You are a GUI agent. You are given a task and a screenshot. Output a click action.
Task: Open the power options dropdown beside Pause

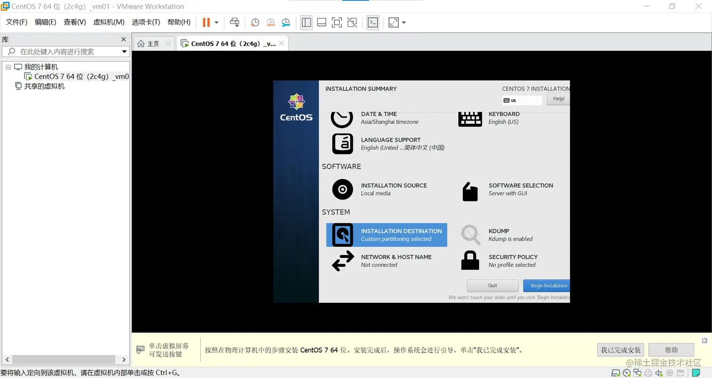tap(217, 22)
